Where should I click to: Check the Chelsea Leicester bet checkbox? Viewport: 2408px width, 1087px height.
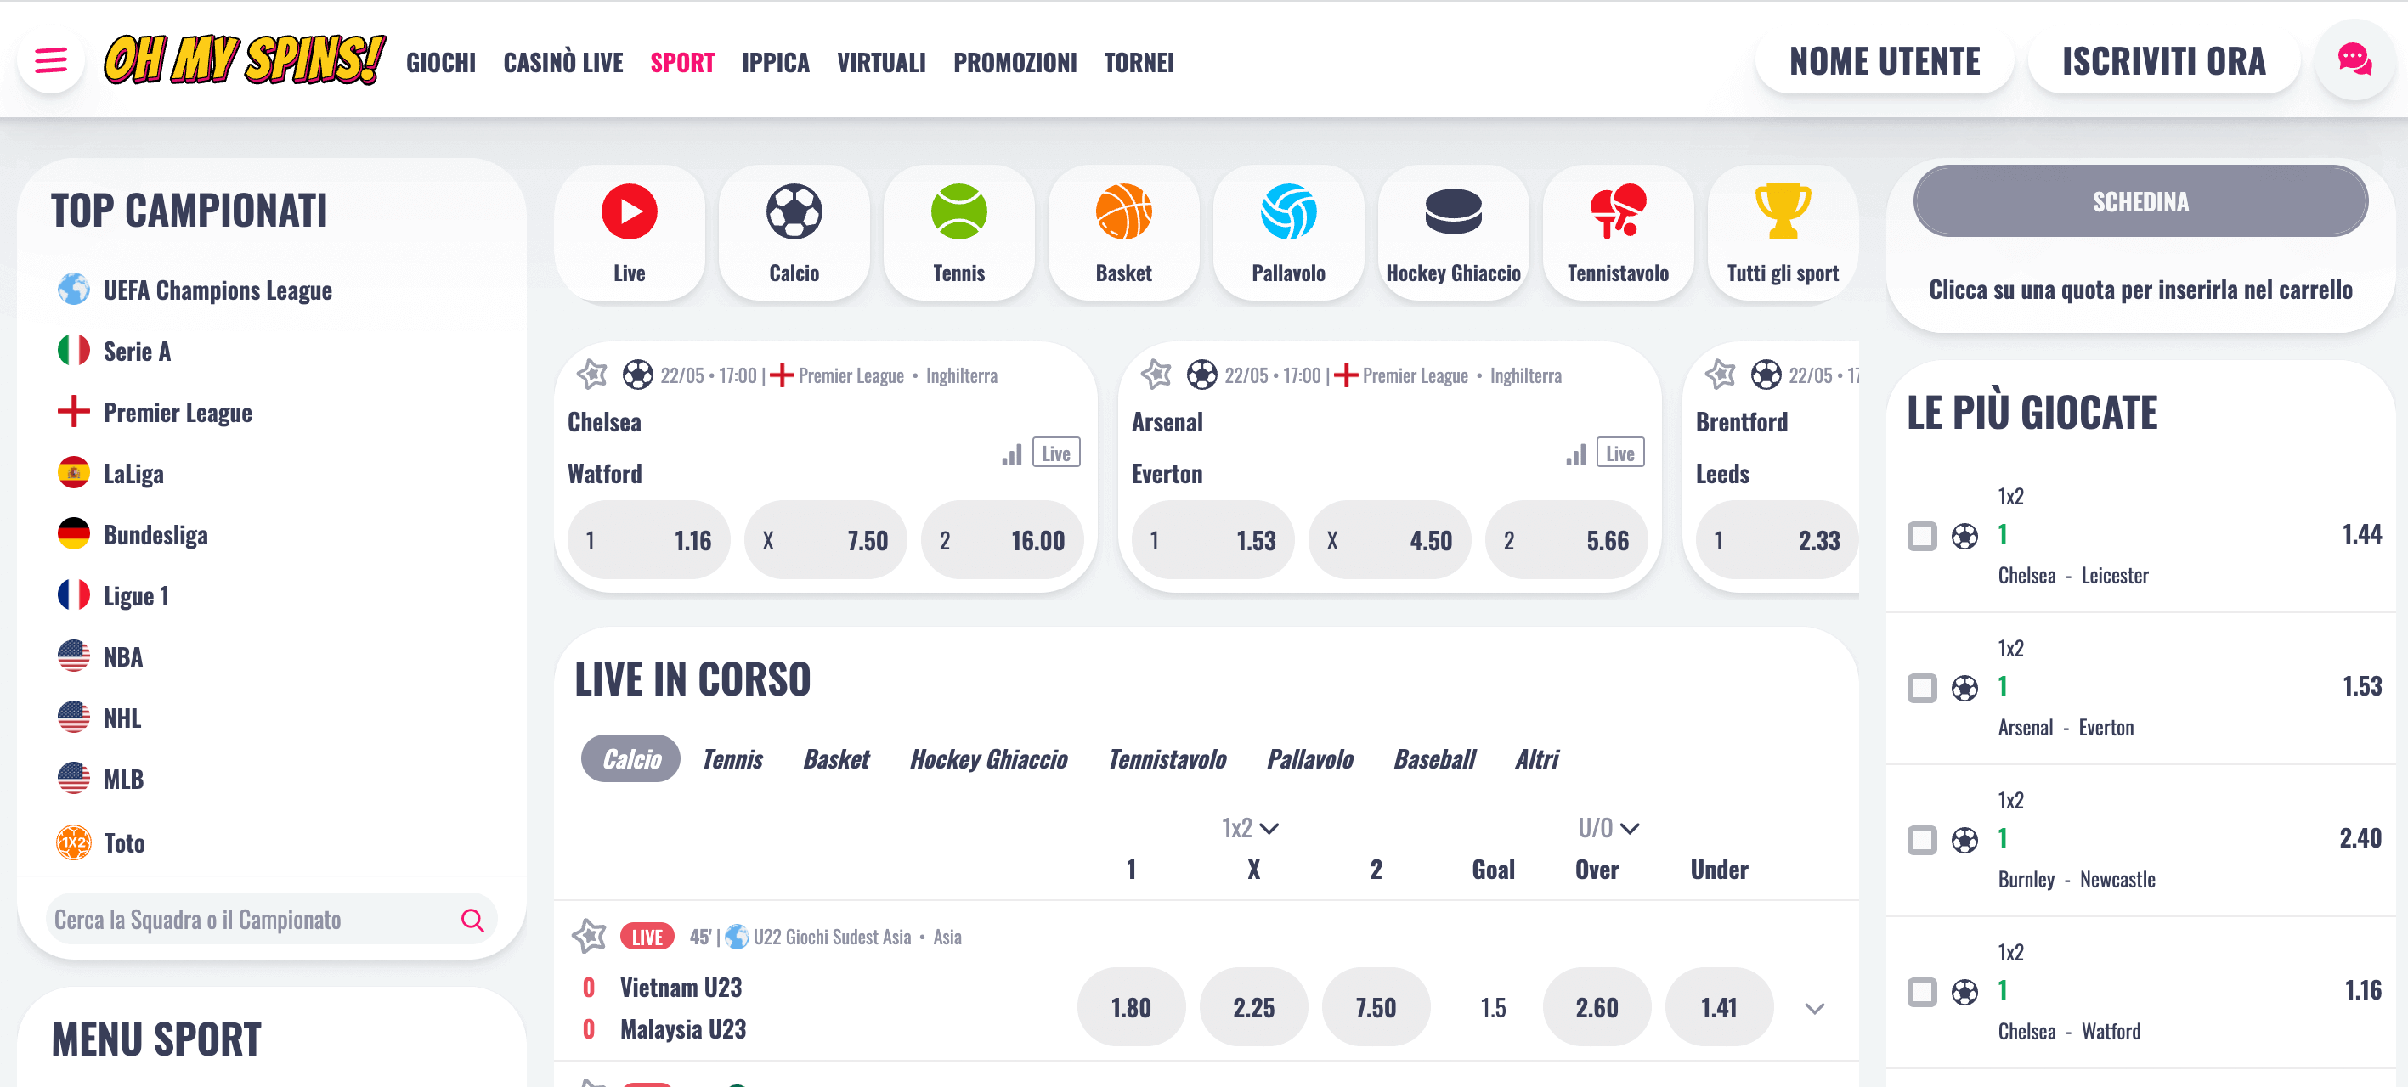click(x=1923, y=538)
